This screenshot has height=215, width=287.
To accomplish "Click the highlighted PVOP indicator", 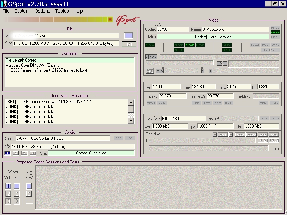I will [190, 44].
